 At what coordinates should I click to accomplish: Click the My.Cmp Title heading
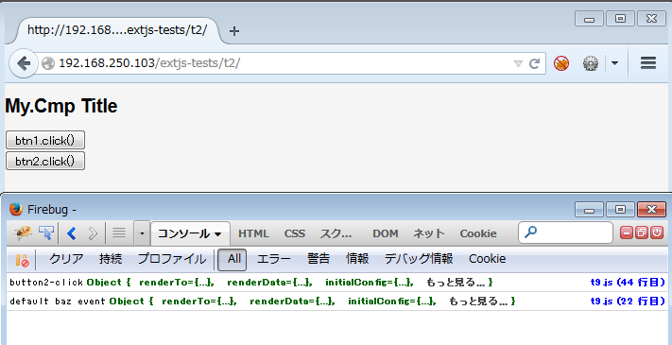[61, 106]
